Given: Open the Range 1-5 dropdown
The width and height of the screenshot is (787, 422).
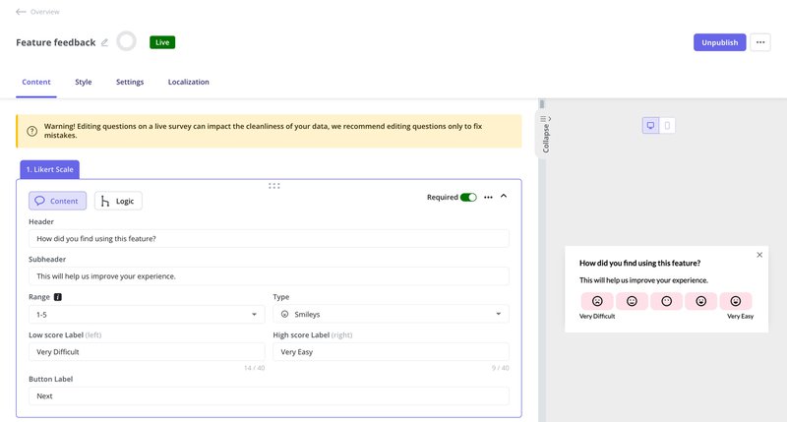Looking at the screenshot, I should (147, 315).
